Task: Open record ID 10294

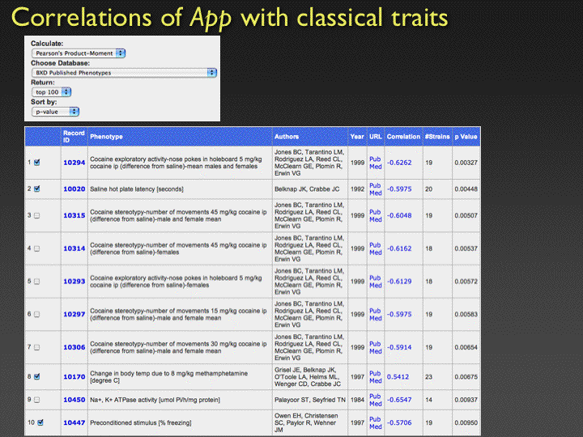Action: click(x=74, y=163)
